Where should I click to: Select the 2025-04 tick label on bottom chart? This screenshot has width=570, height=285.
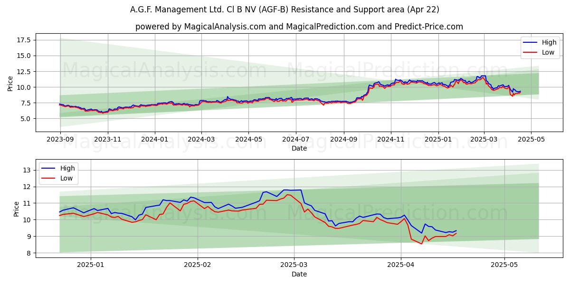click(x=401, y=265)
